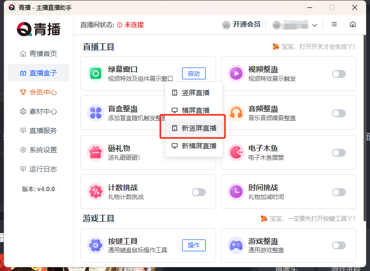Screen dimensions: 370x271
Task: Open 运行日志 in the sidebar
Action: [38, 169]
